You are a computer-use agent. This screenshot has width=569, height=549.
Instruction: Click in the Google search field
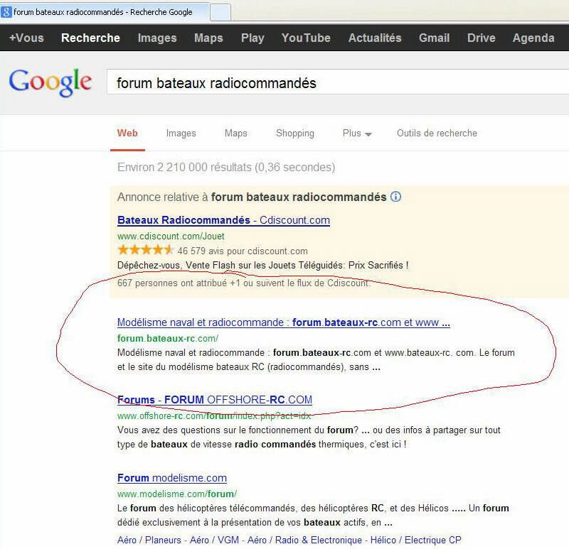(x=337, y=82)
